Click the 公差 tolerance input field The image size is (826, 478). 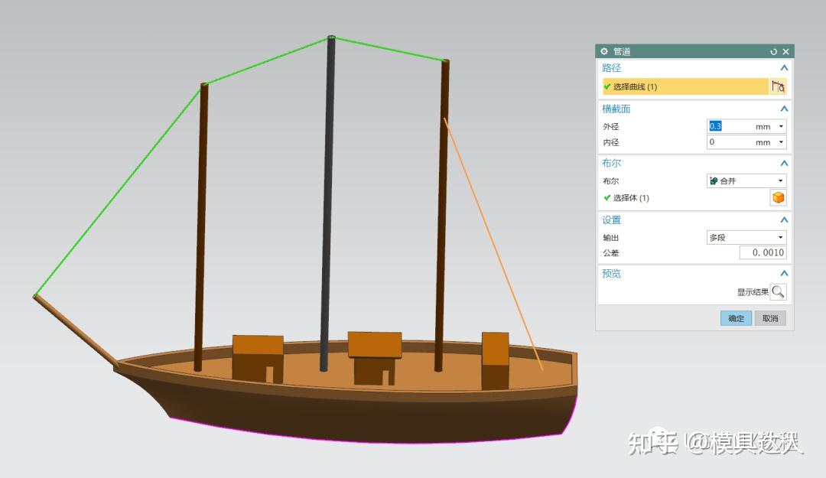tap(763, 252)
